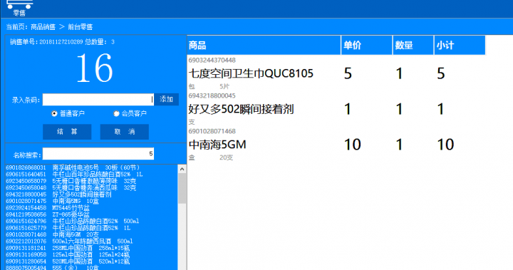Image resolution: width=513 pixels, height=270 pixels.
Task: Click the product list scrollbar up arrow
Action: [182, 170]
